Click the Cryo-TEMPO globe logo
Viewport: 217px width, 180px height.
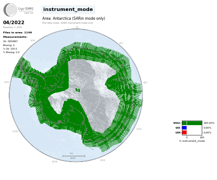(x=10, y=10)
